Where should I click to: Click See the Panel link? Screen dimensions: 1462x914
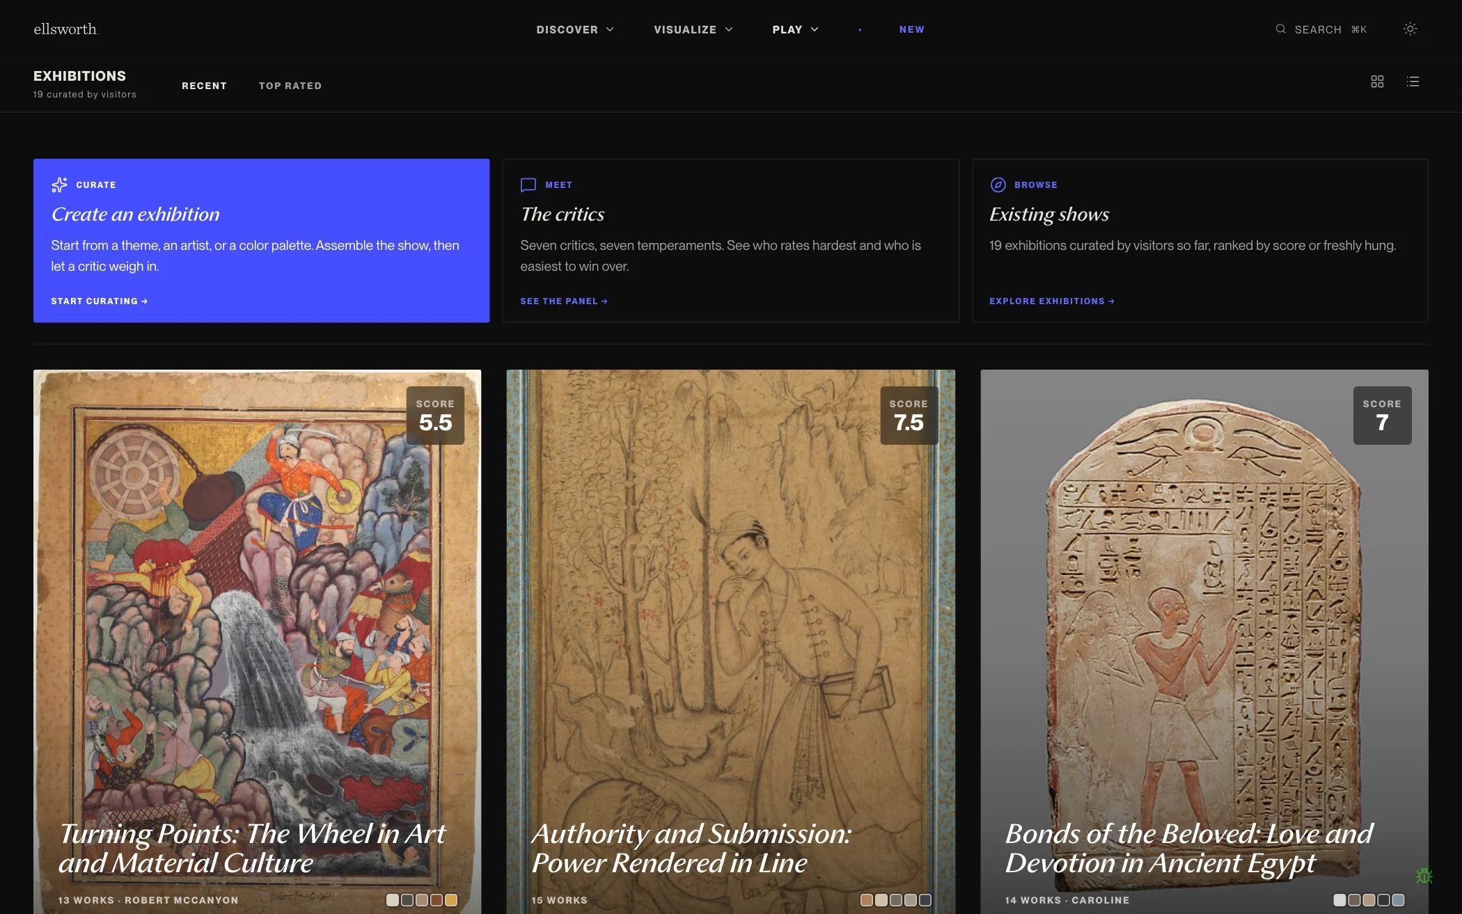[564, 301]
